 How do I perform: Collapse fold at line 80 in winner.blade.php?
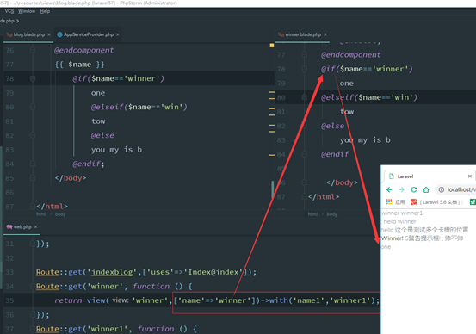[304, 97]
